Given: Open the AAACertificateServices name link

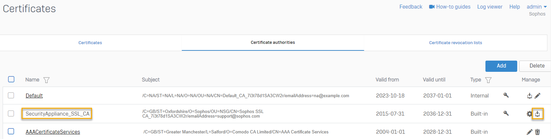Looking at the screenshot, I should pyautogui.click(x=53, y=132).
